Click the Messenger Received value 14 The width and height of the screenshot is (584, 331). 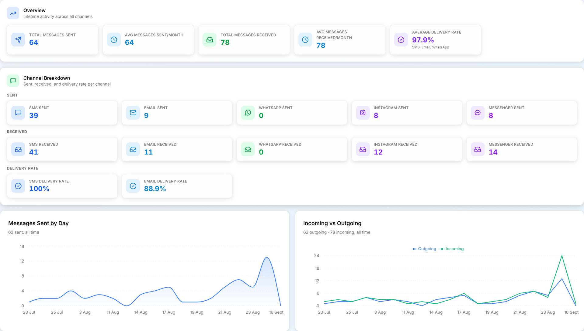pyautogui.click(x=493, y=152)
